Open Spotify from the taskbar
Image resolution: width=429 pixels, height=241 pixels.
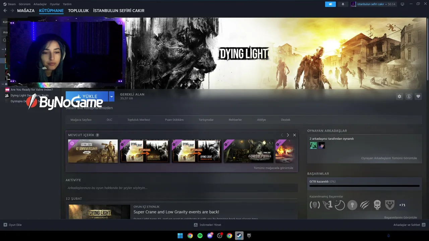[200, 236]
